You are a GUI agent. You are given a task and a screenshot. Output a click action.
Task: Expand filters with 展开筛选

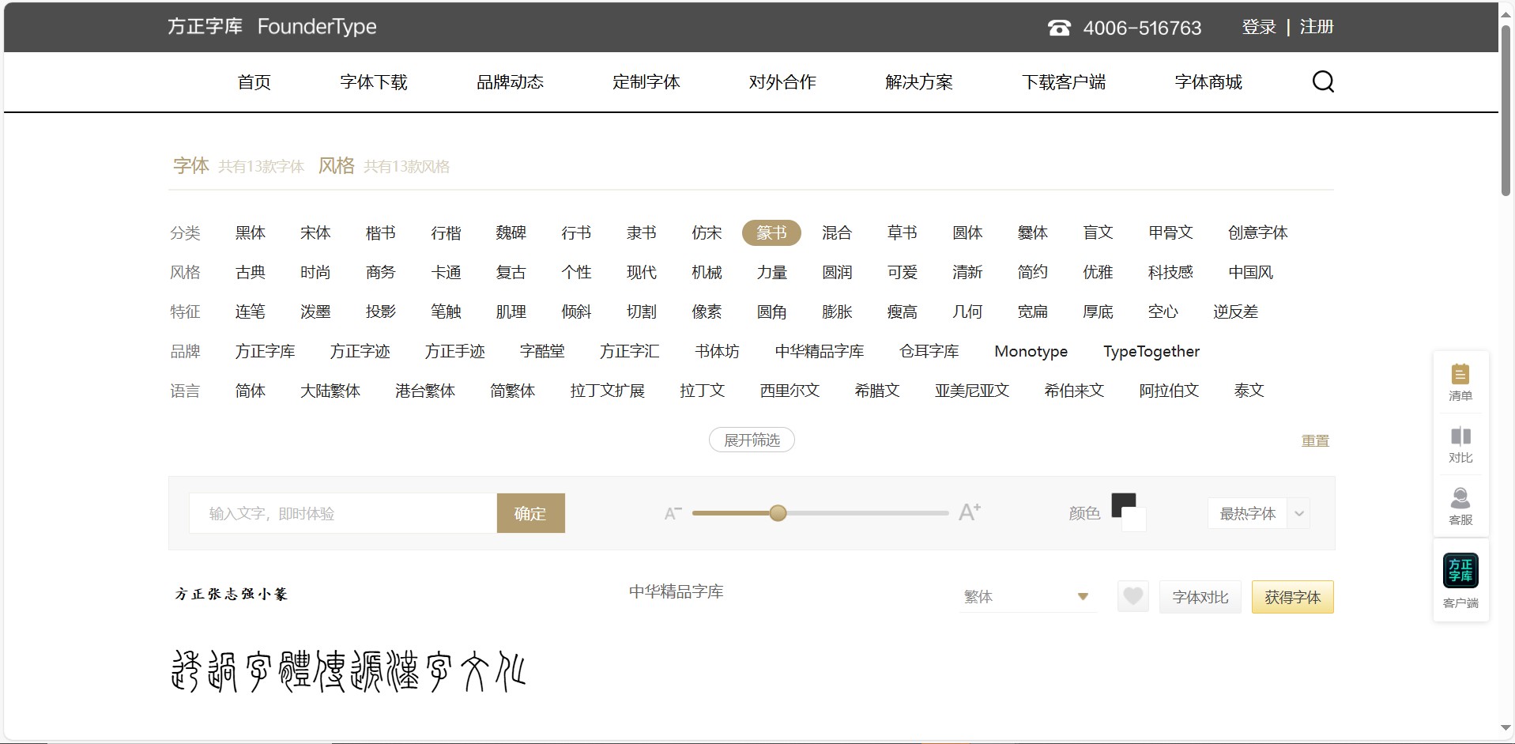coord(752,440)
